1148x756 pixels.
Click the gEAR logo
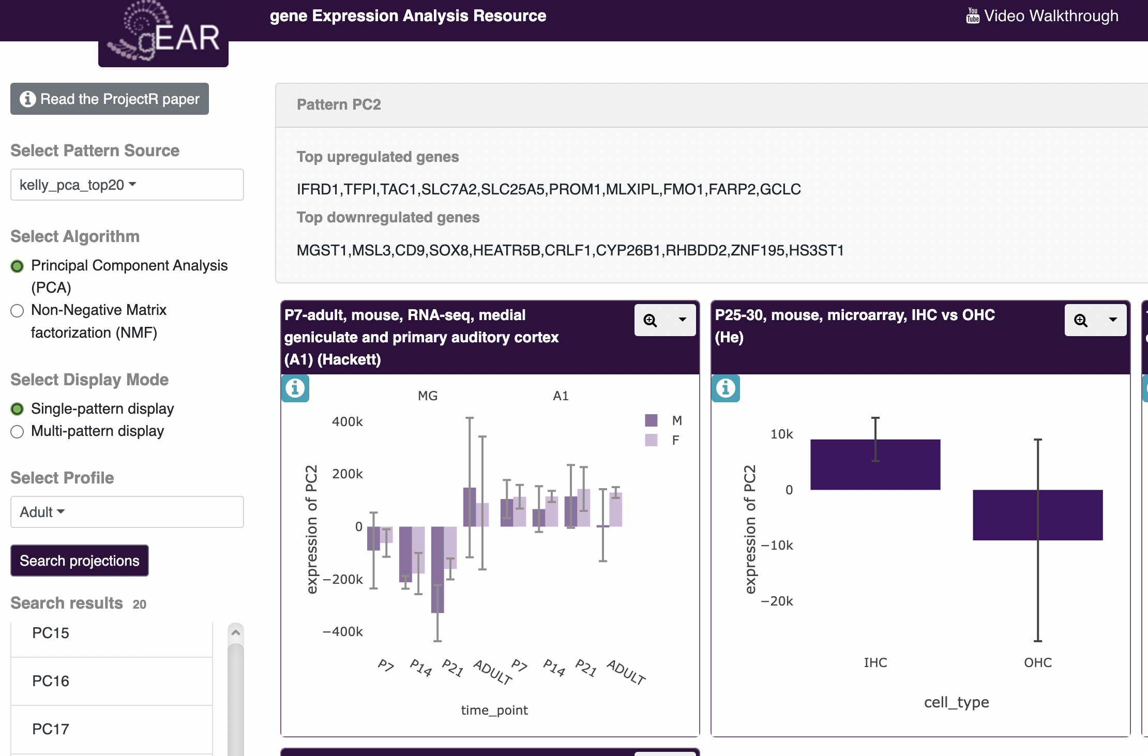163,33
